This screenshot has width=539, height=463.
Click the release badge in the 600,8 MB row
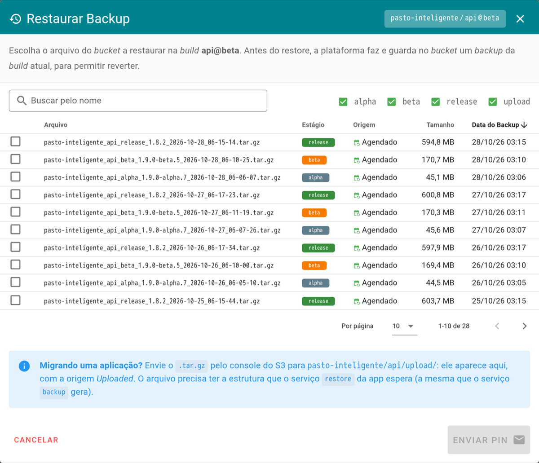pos(318,195)
